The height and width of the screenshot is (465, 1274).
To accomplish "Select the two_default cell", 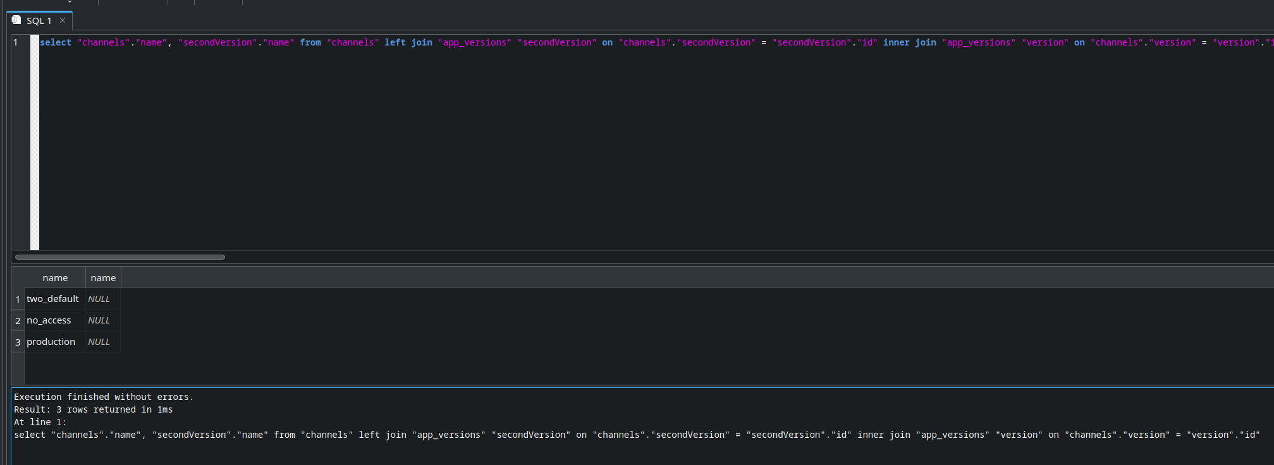I will (55, 299).
